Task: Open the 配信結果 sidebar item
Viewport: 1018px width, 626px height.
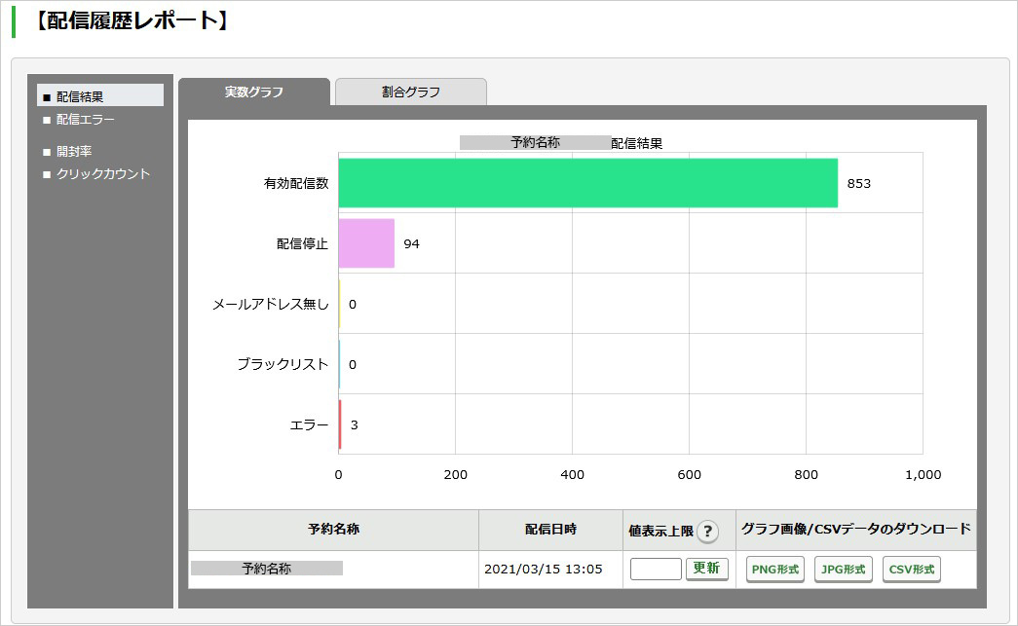Action: click(x=100, y=96)
